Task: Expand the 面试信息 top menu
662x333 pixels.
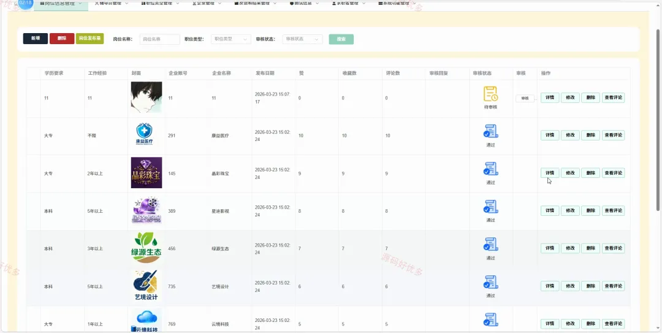Action: [304, 4]
